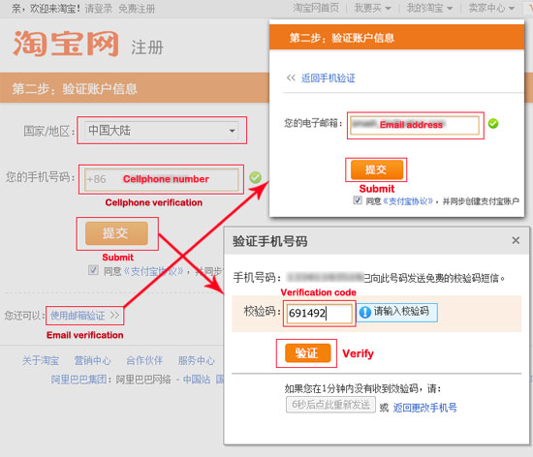Click the blue info icon beside verification code
533x457 pixels.
pyautogui.click(x=365, y=312)
